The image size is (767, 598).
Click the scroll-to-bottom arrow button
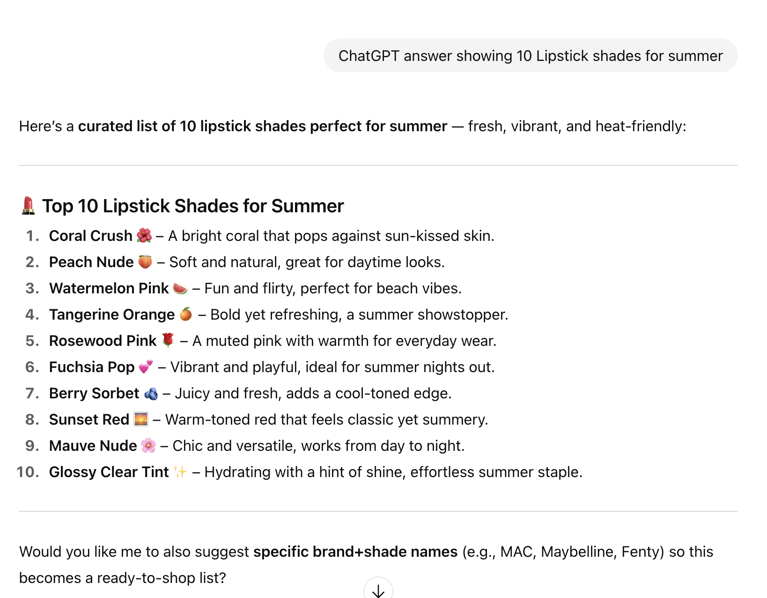(x=378, y=590)
